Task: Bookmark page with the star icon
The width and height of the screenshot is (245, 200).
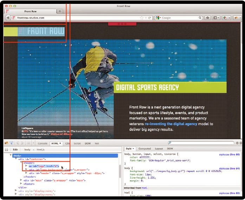Action: tap(142, 18)
